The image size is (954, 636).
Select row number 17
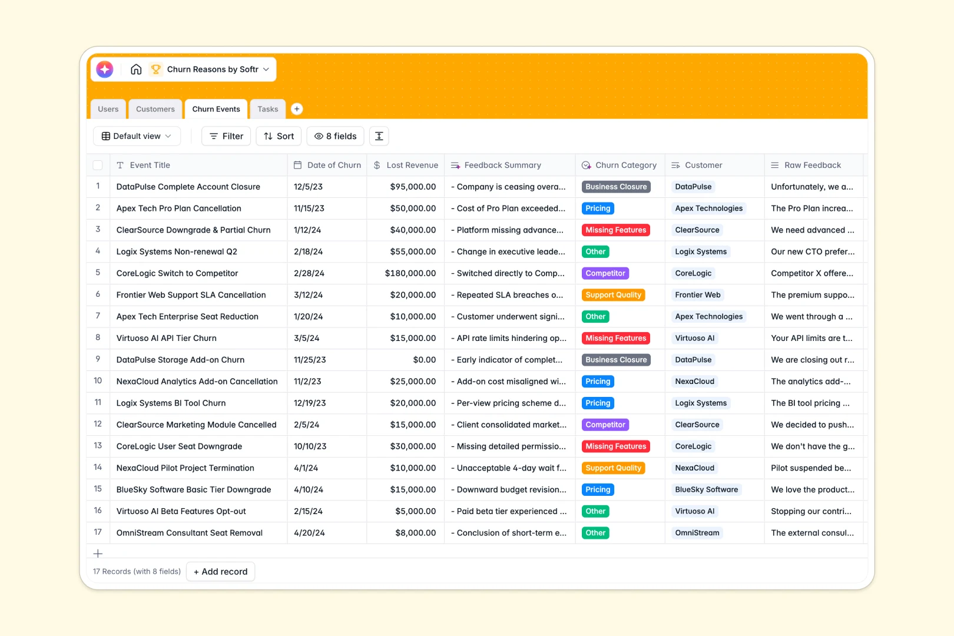pyautogui.click(x=98, y=533)
